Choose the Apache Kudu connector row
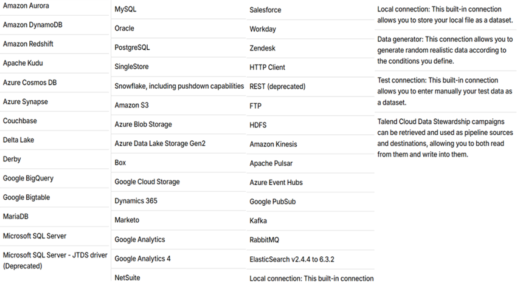 pos(23,63)
